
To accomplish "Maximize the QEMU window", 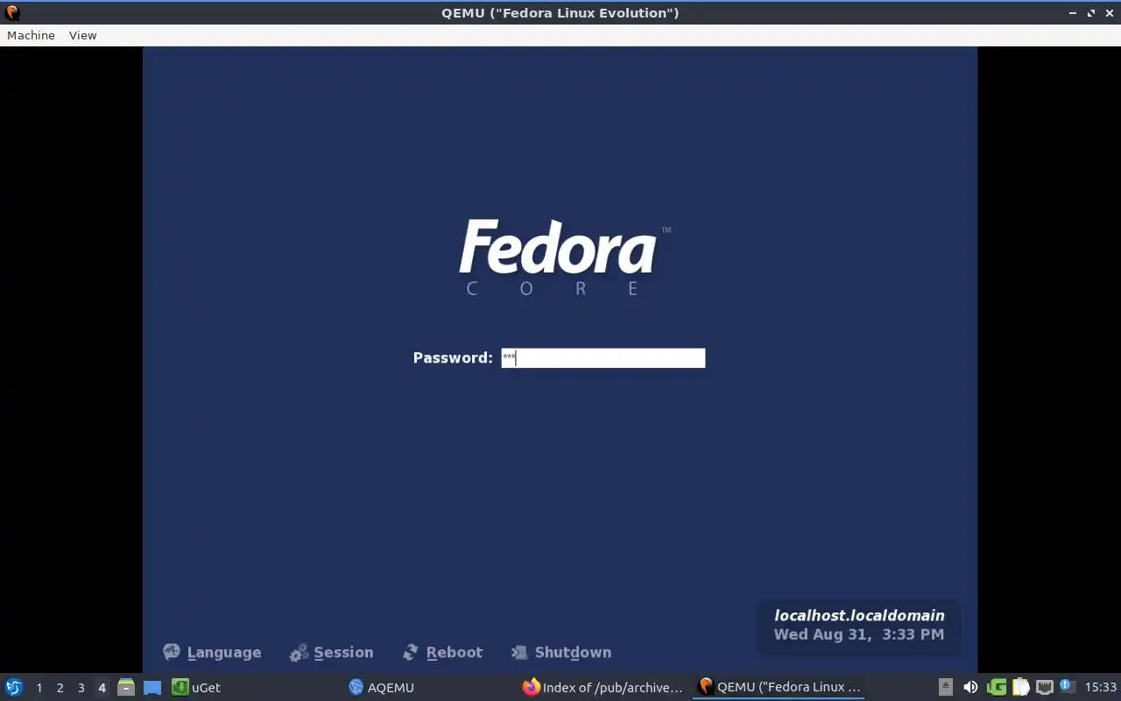I will pos(1091,12).
